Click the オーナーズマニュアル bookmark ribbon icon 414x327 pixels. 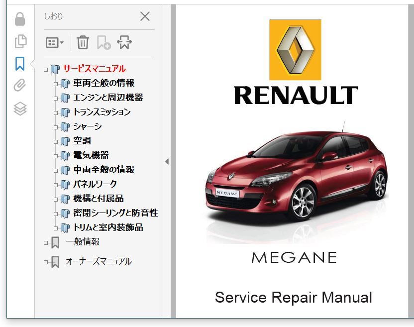[x=55, y=262]
